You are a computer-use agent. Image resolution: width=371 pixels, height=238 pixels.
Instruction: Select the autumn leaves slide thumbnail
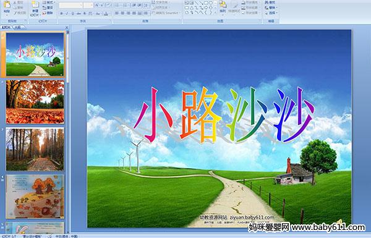(35, 102)
